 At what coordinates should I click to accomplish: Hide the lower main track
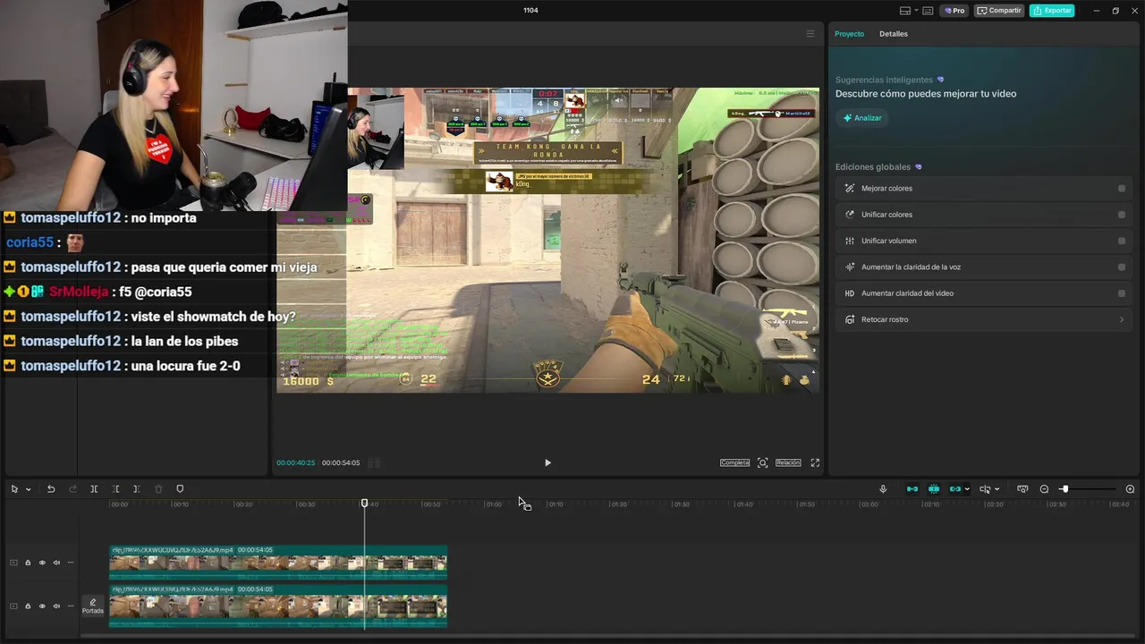pyautogui.click(x=42, y=606)
